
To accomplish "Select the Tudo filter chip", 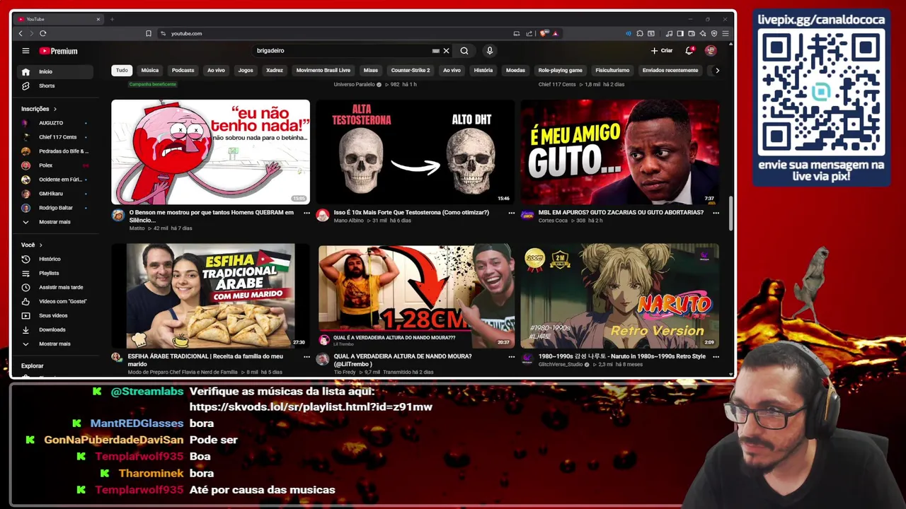I will point(122,70).
